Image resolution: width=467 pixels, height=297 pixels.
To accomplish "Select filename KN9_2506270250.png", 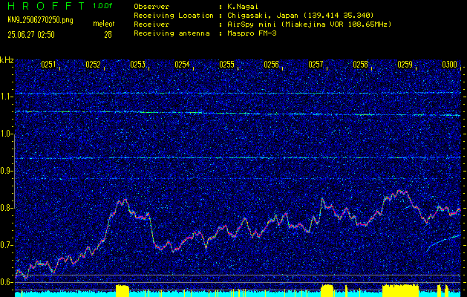I will tap(40, 21).
